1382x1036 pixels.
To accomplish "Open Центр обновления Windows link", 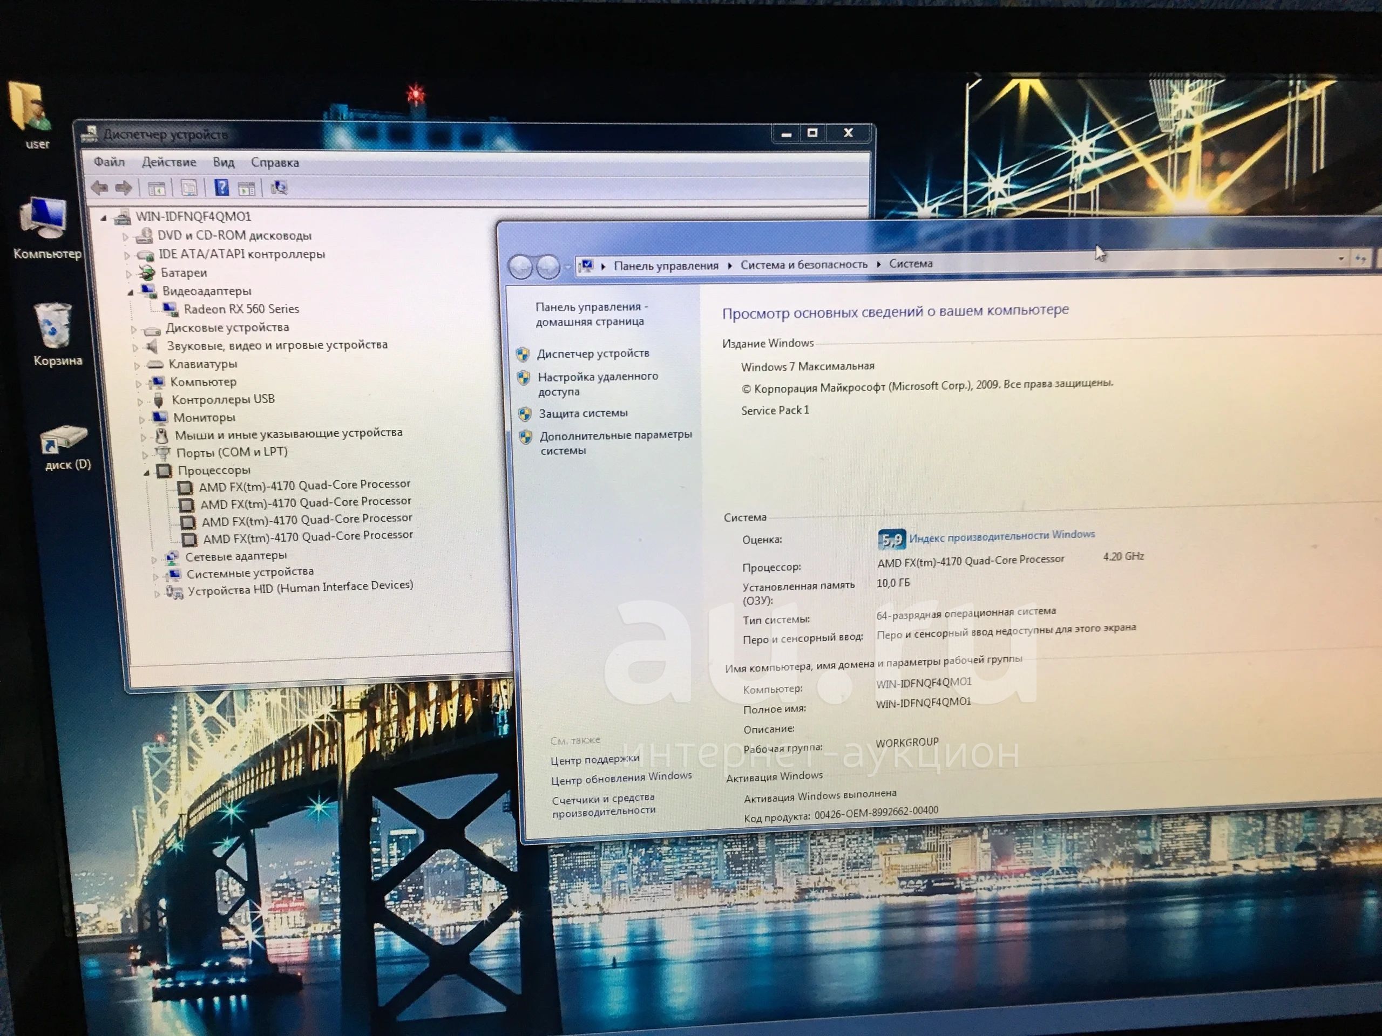I will [622, 778].
